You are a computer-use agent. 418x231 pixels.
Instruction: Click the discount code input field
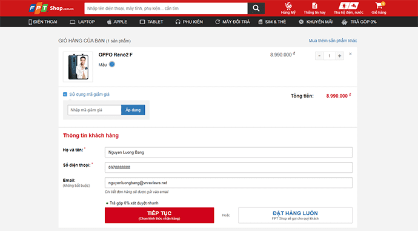95,110
